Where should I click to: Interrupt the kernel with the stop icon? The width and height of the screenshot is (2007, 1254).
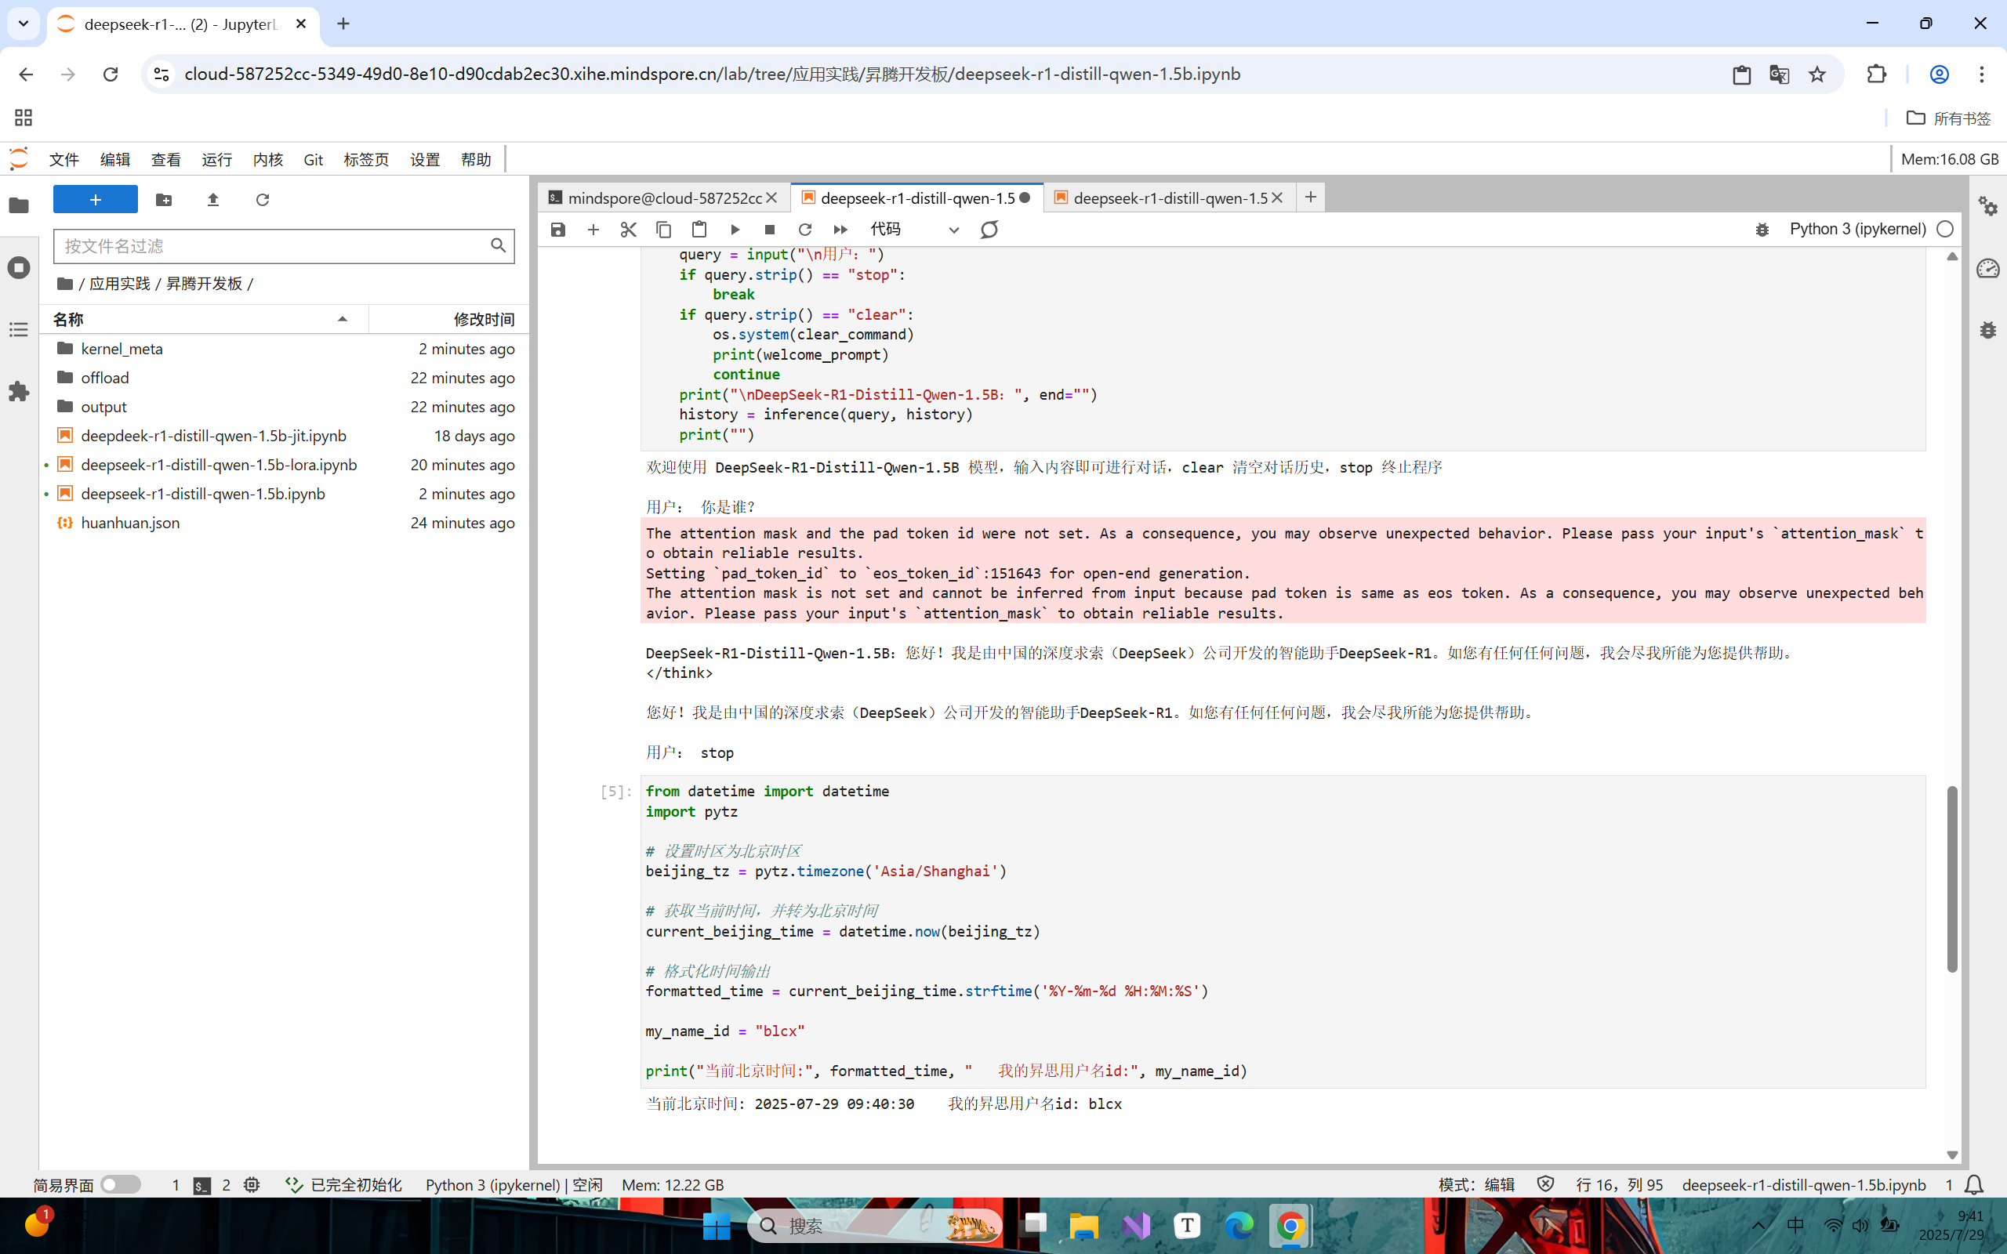point(770,230)
